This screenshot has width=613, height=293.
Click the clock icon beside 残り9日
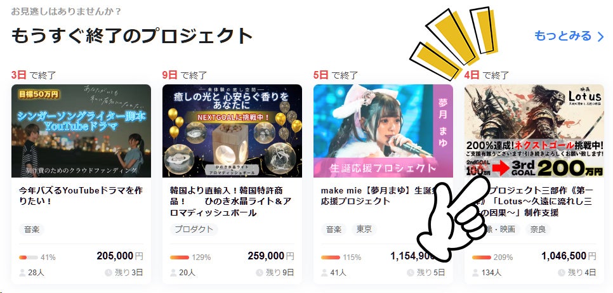pos(259,273)
